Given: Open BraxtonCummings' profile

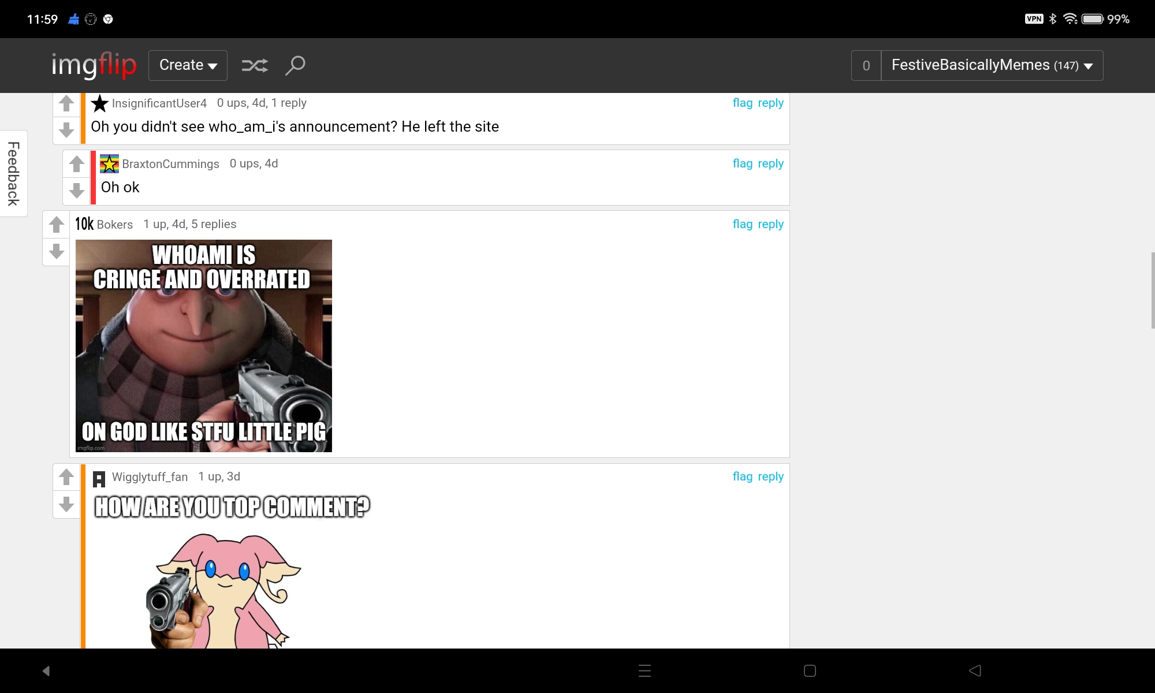Looking at the screenshot, I should [x=170, y=164].
